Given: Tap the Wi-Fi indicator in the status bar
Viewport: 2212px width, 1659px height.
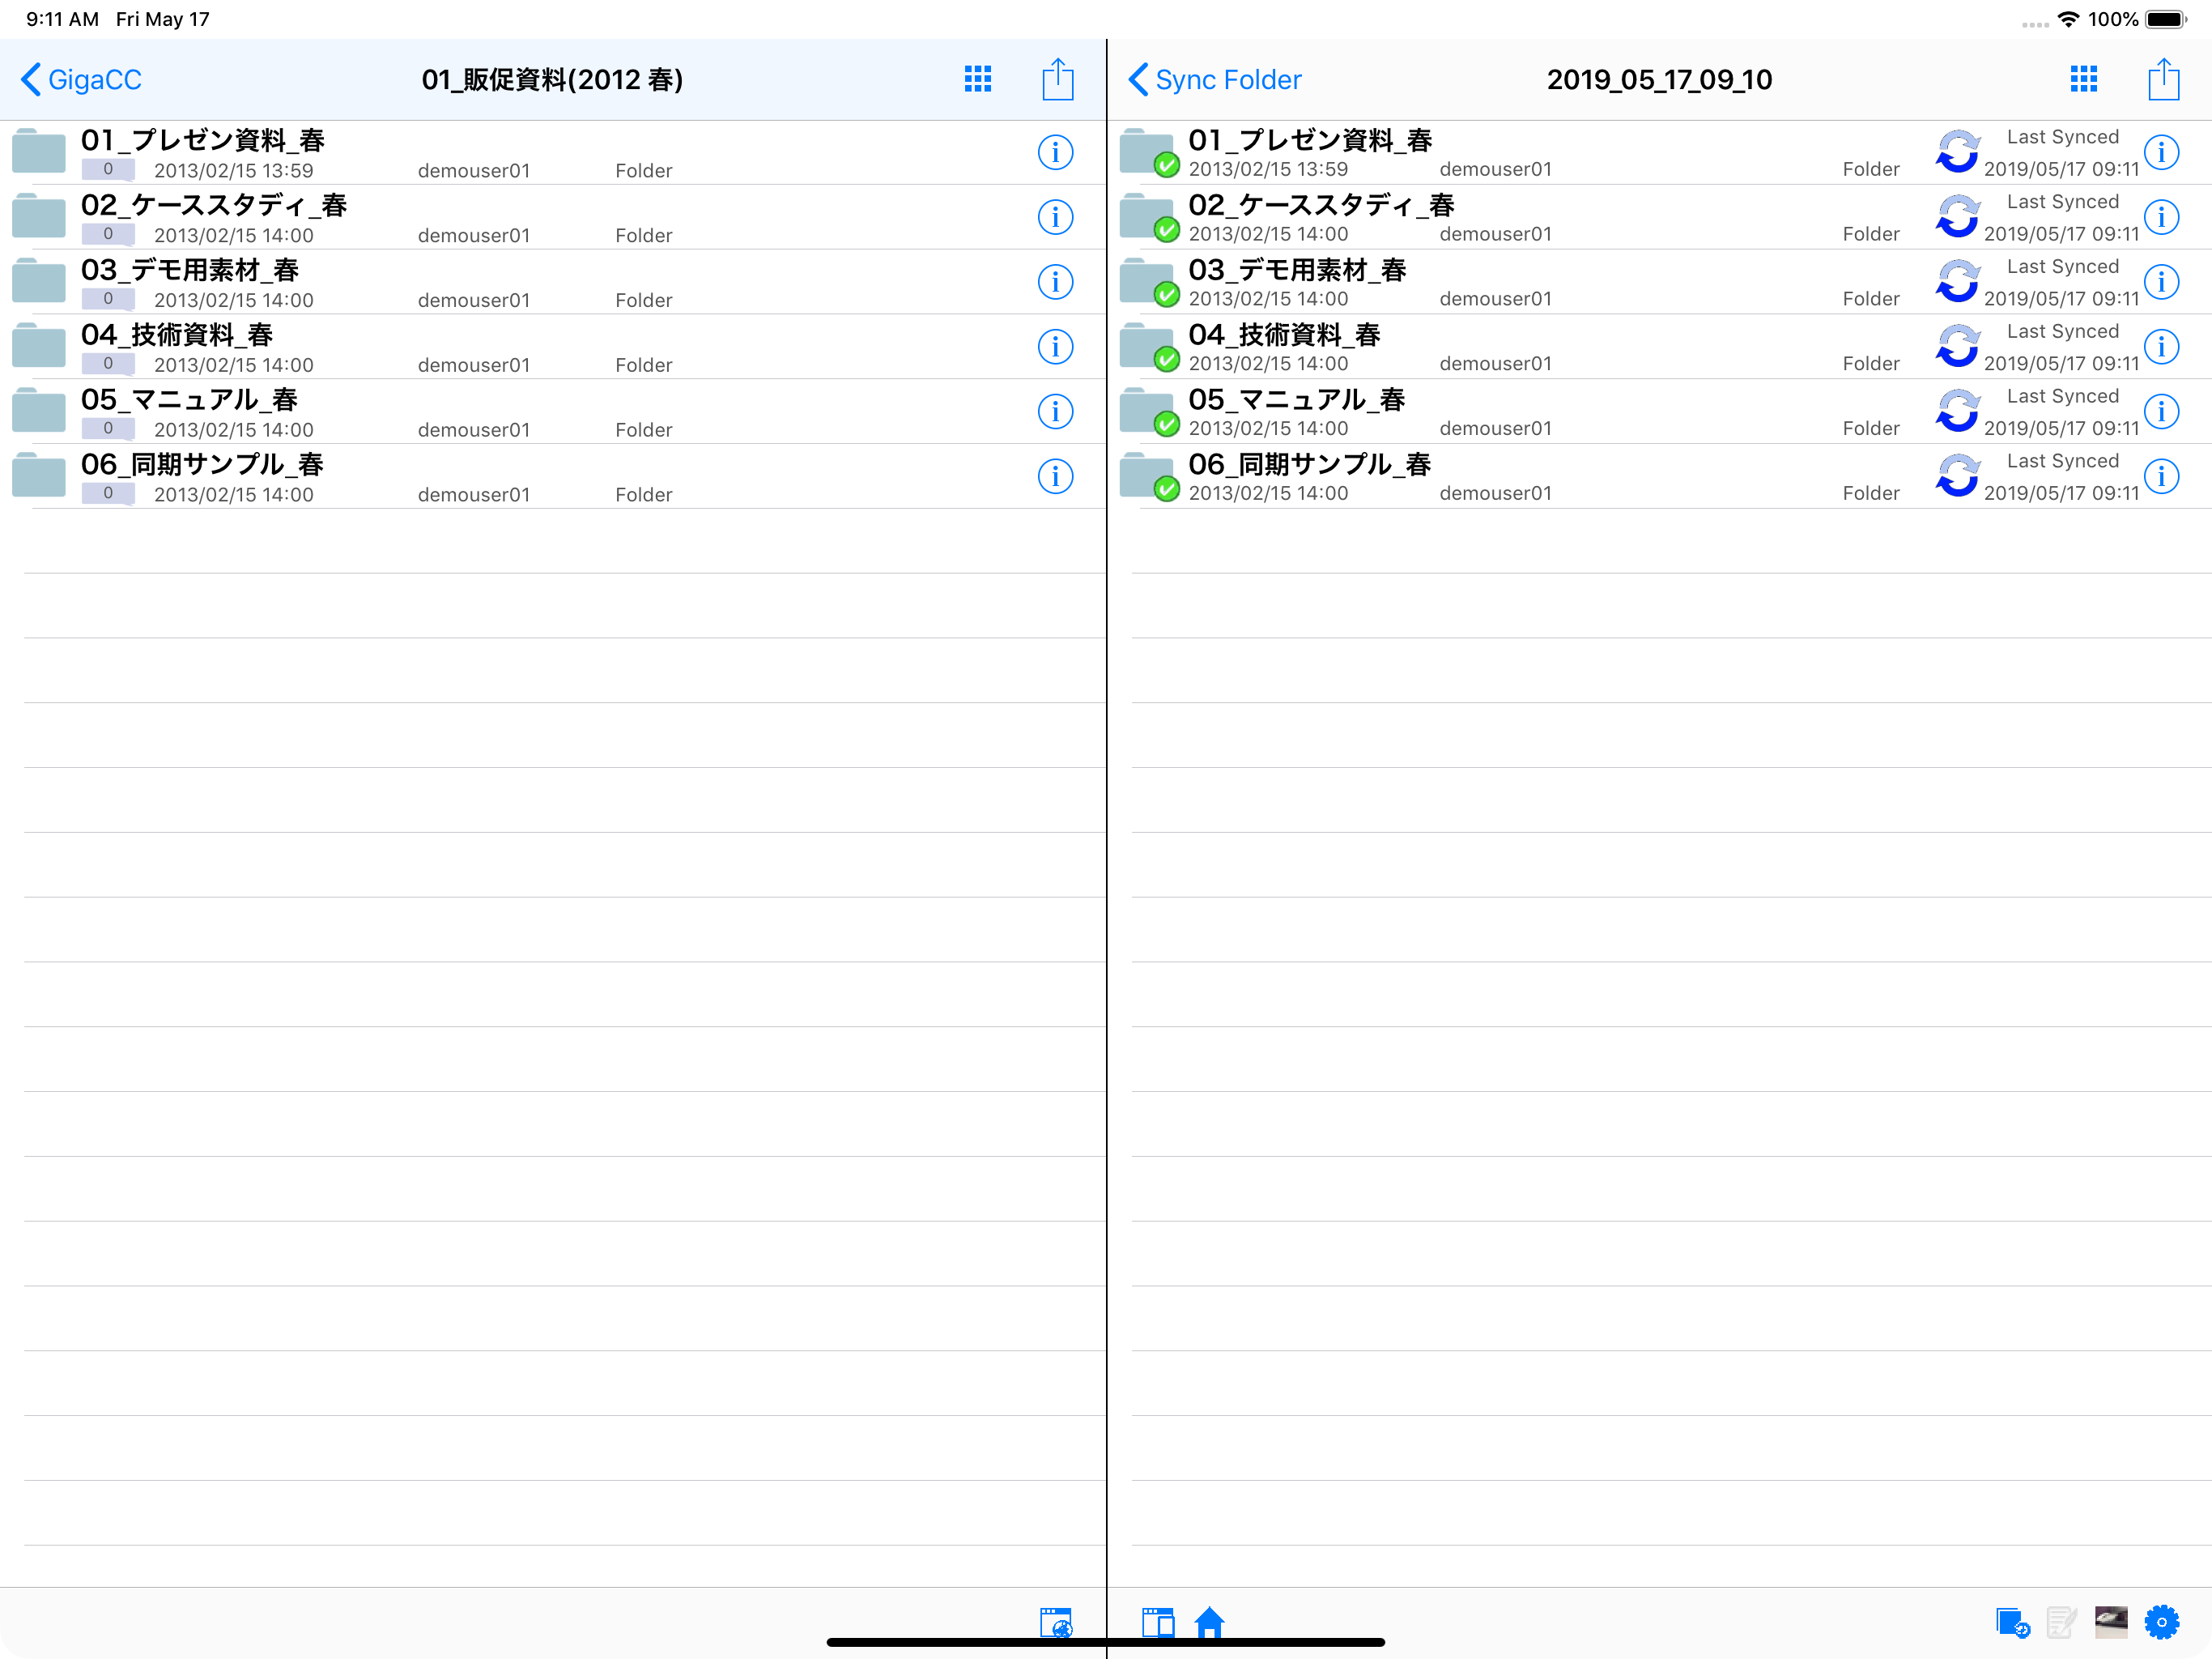Looking at the screenshot, I should pyautogui.click(x=2068, y=19).
